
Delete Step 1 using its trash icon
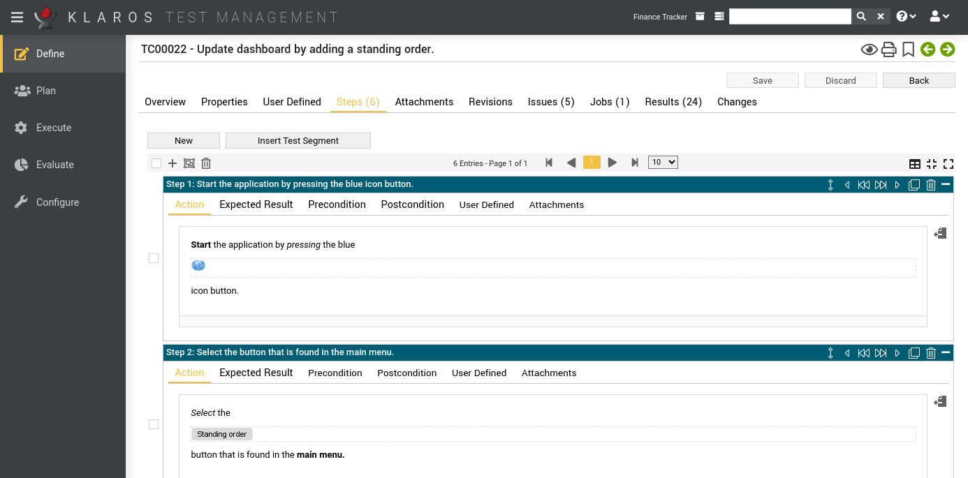coord(930,185)
